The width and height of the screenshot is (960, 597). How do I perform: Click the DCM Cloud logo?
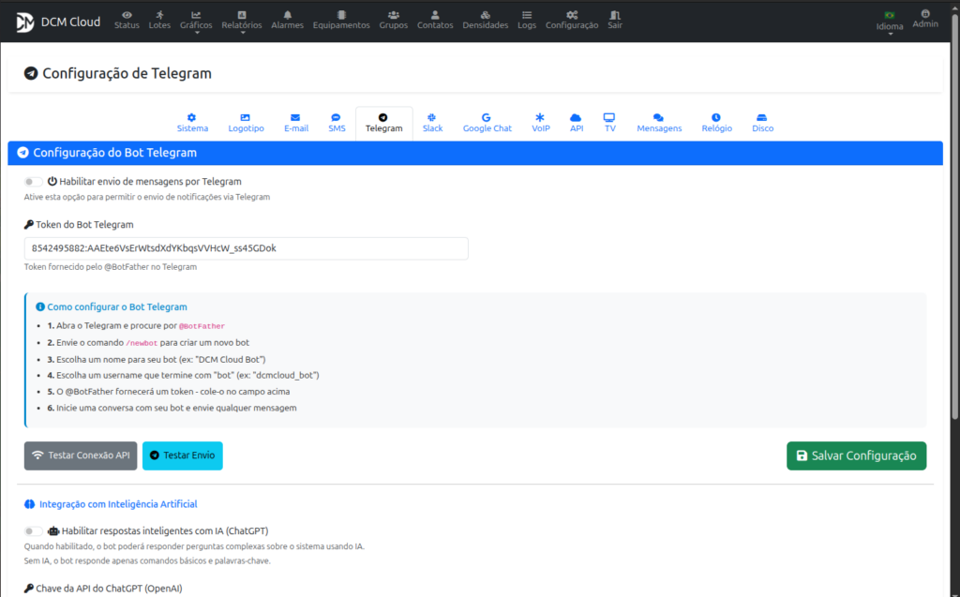[24, 22]
